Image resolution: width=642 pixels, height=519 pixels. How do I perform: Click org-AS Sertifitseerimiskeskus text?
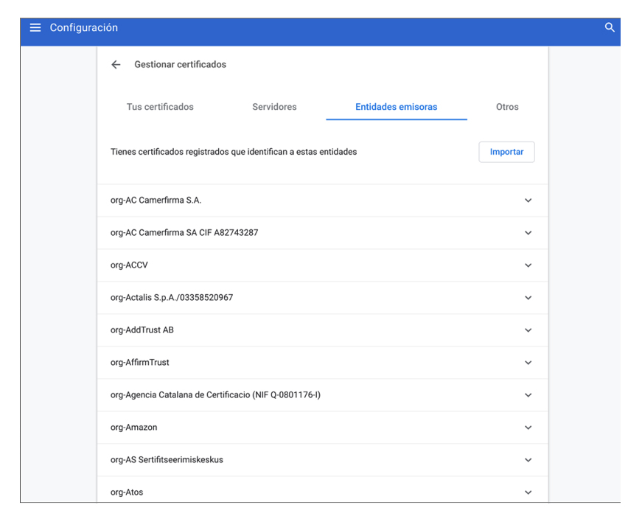[167, 459]
